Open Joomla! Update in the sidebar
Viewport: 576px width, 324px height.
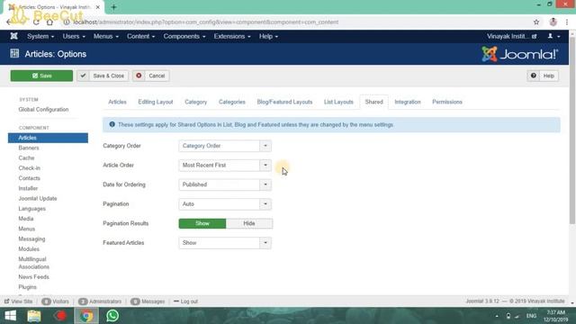tap(38, 198)
